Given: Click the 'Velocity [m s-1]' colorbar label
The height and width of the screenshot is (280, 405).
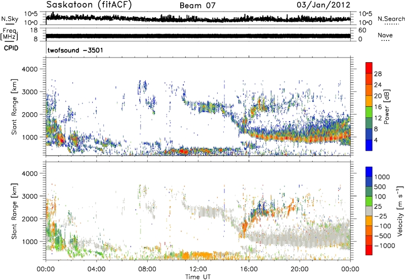Looking at the screenshot, I should [400, 211].
